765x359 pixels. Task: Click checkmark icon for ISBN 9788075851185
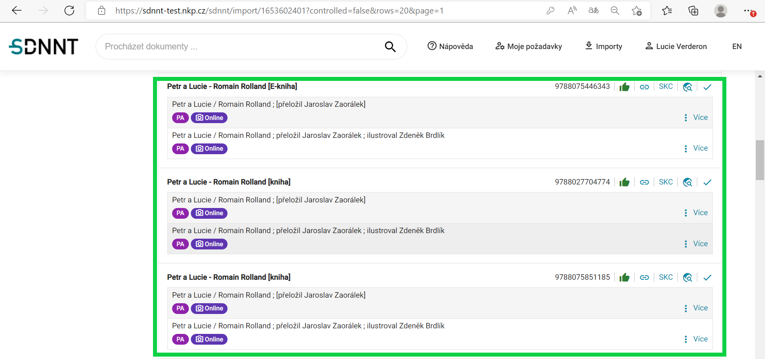point(707,277)
